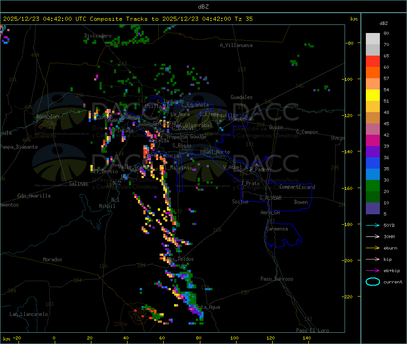Click the Bowen location label
Image resolution: width=407 pixels, height=344 pixels.
[x=301, y=202]
